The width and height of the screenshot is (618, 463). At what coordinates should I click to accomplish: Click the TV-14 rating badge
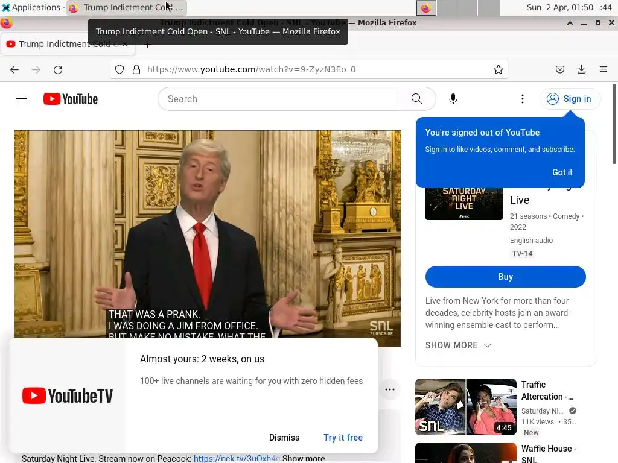[522, 254]
